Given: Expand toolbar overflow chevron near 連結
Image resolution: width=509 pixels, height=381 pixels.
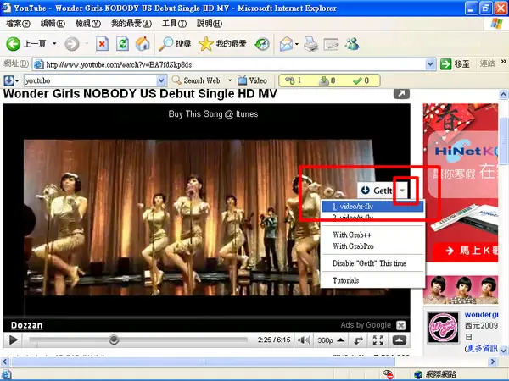Looking at the screenshot, I should pos(503,62).
